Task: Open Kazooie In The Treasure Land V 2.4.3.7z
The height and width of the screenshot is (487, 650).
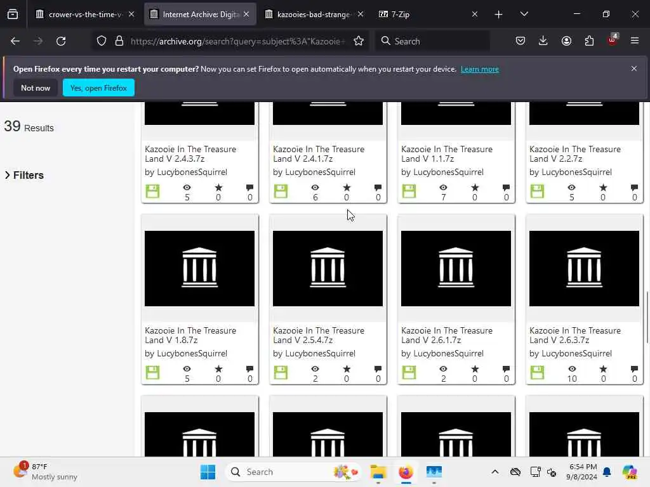Action: tap(190, 153)
